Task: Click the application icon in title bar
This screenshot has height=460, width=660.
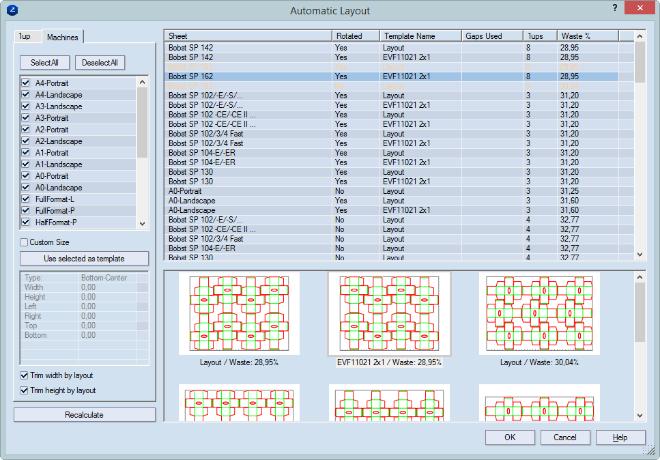Action: (x=12, y=10)
